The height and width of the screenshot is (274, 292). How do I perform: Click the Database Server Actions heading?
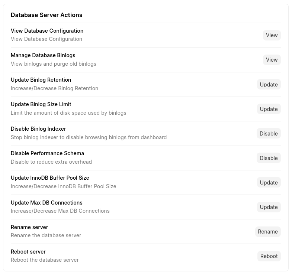click(46, 15)
